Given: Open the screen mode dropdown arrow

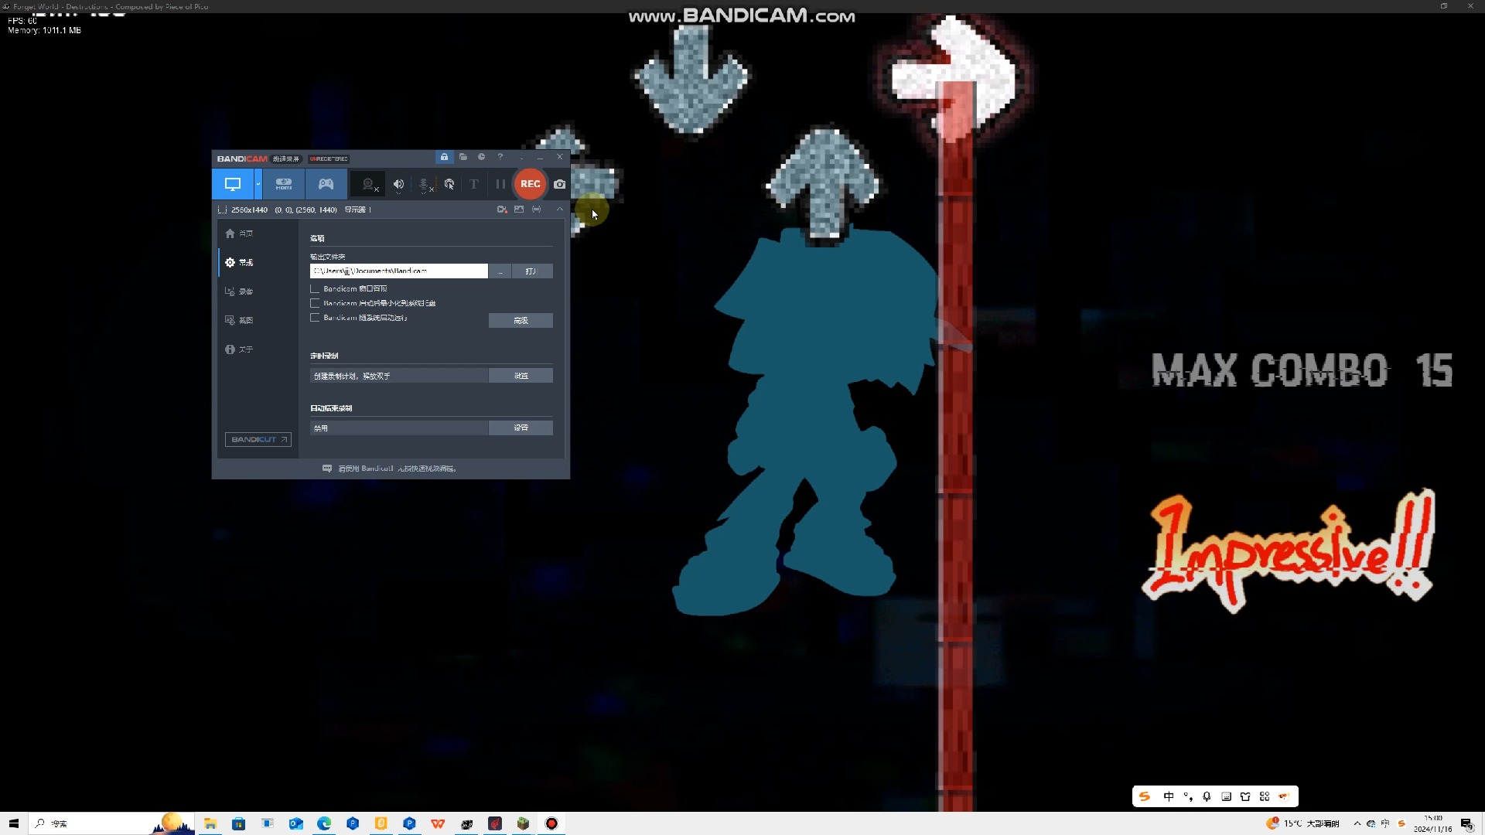Looking at the screenshot, I should 258,184.
